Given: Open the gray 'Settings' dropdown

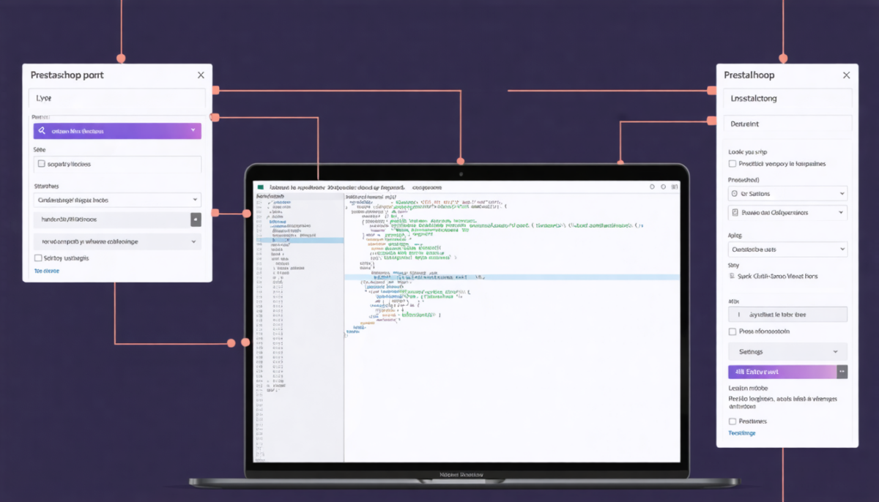Looking at the screenshot, I should [x=787, y=352].
